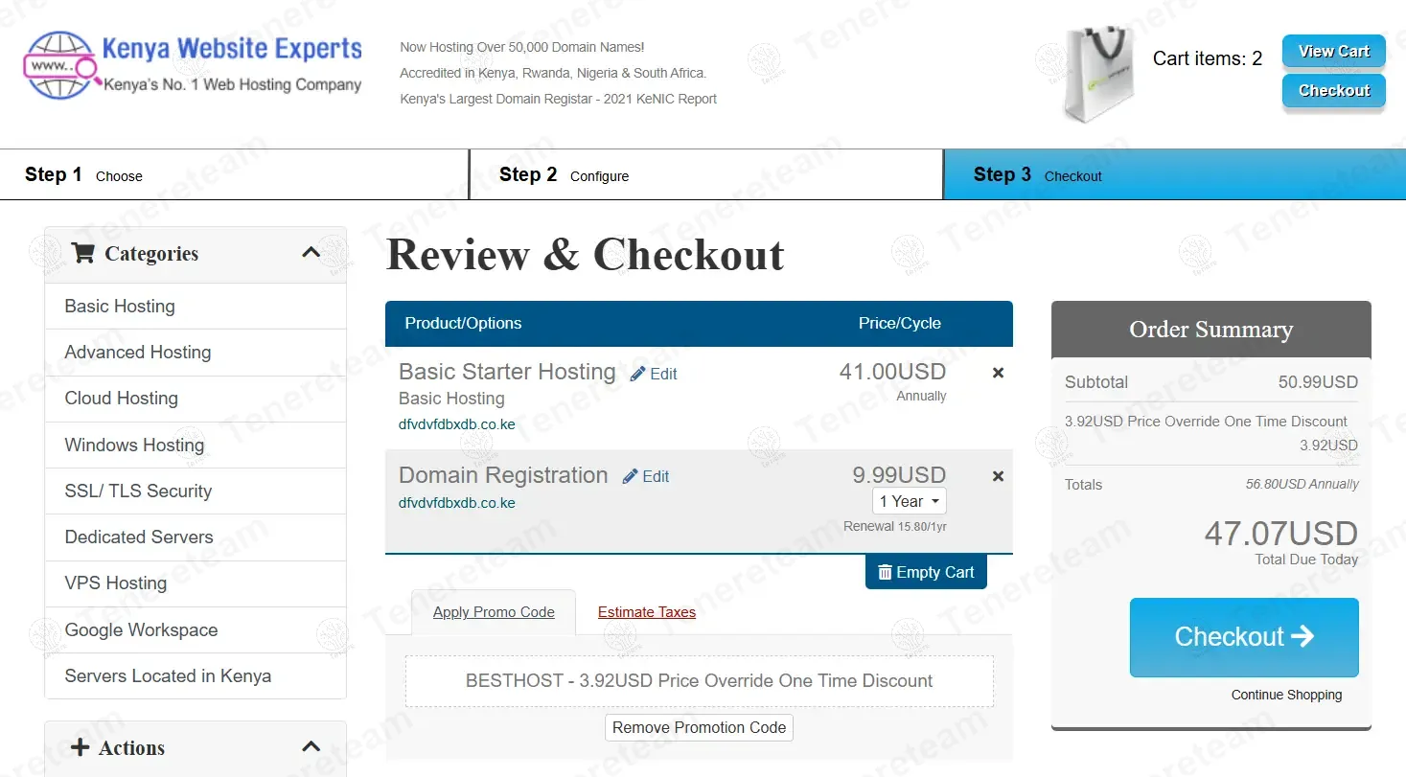1406x777 pixels.
Task: Click the Price/Cycle column header
Action: click(899, 324)
